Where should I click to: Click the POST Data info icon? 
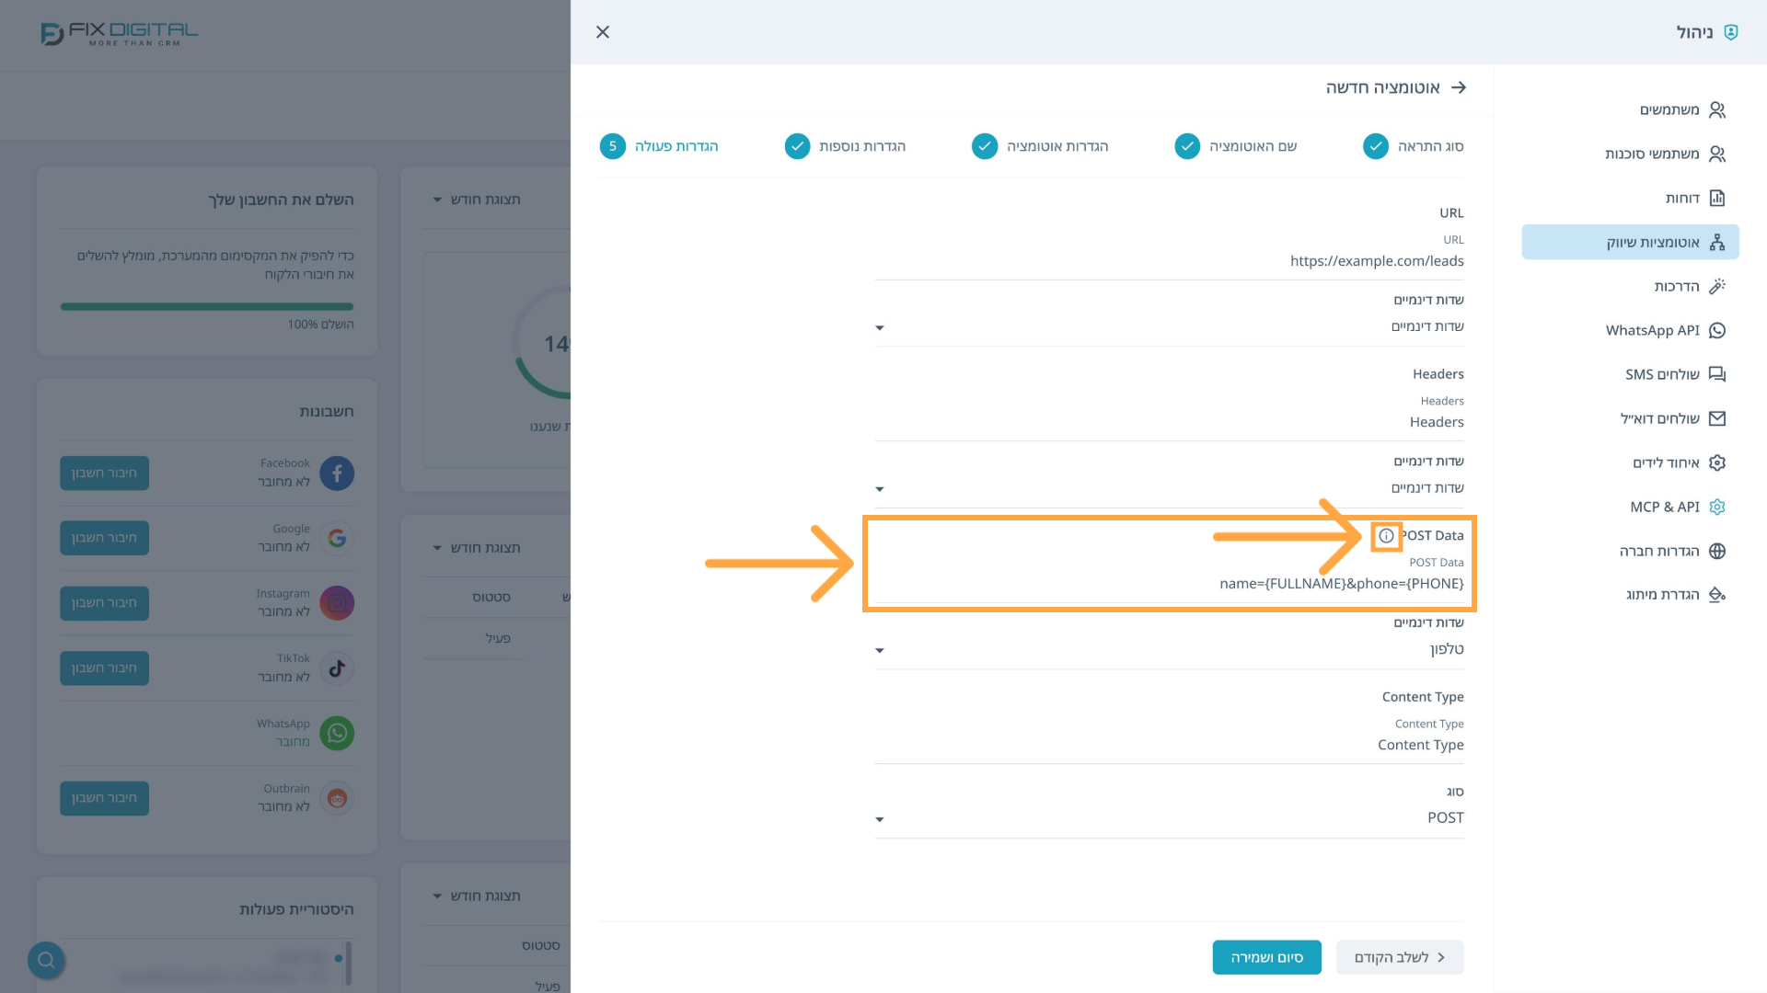(1386, 536)
